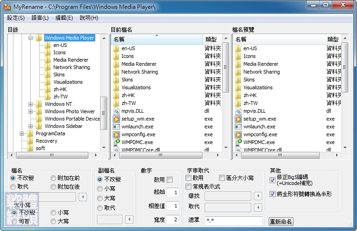Viewport: 357px width, 231px height.
Task: Click the arrow button beside the 檔名 text field
Action: coord(83,197)
